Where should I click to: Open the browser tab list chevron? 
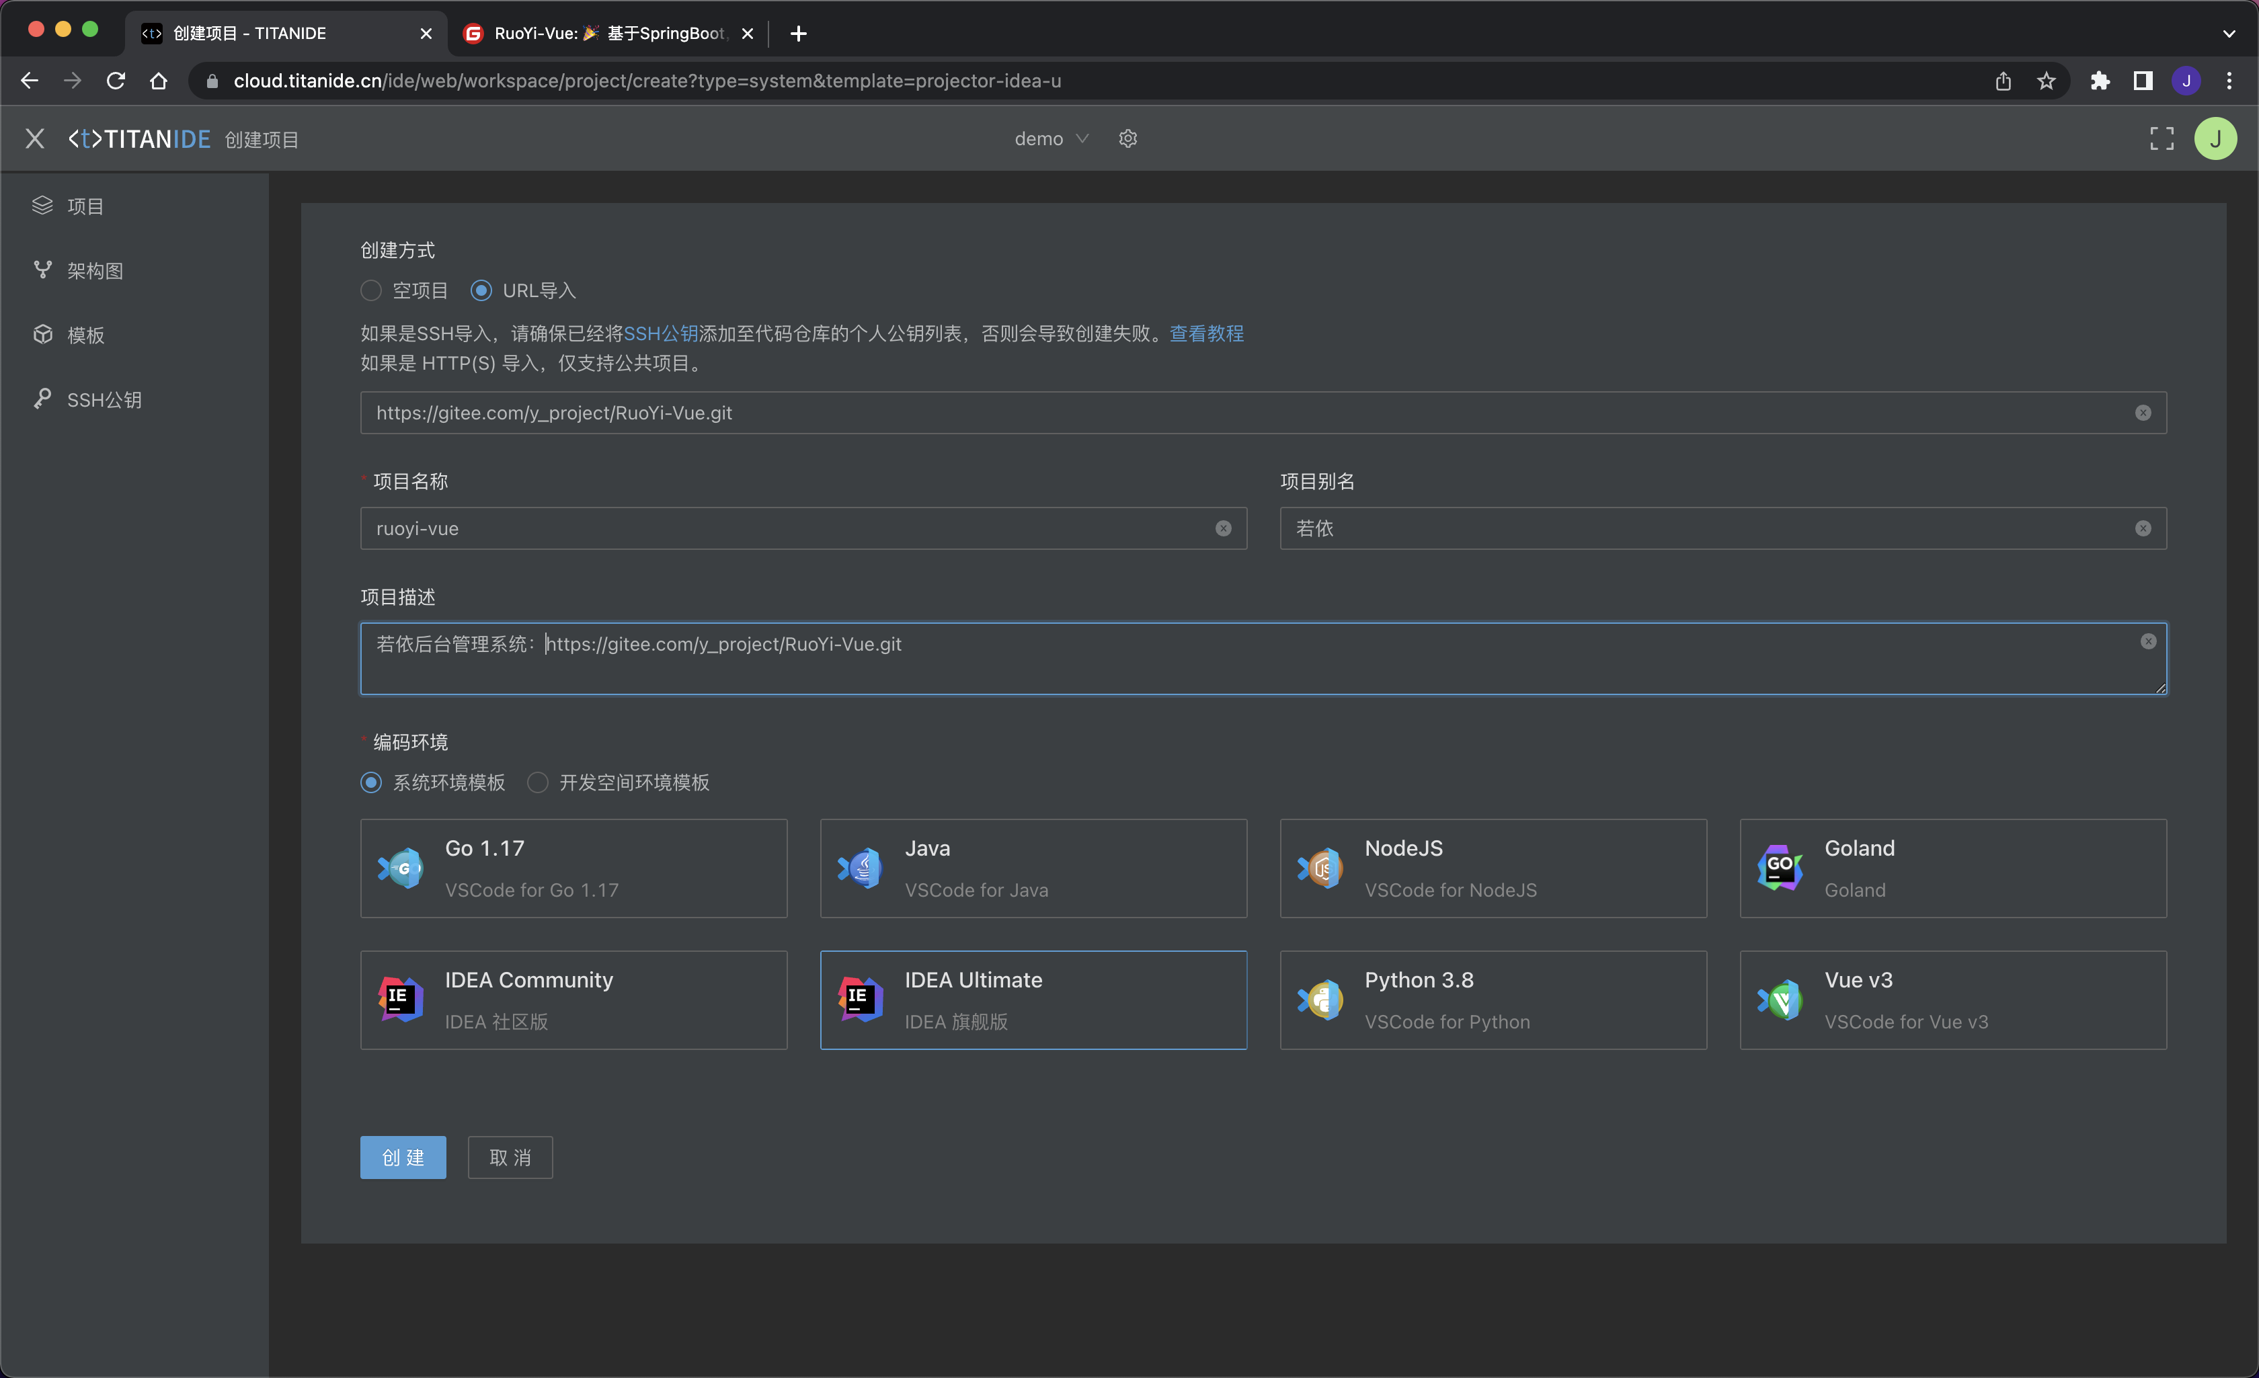point(2228,33)
